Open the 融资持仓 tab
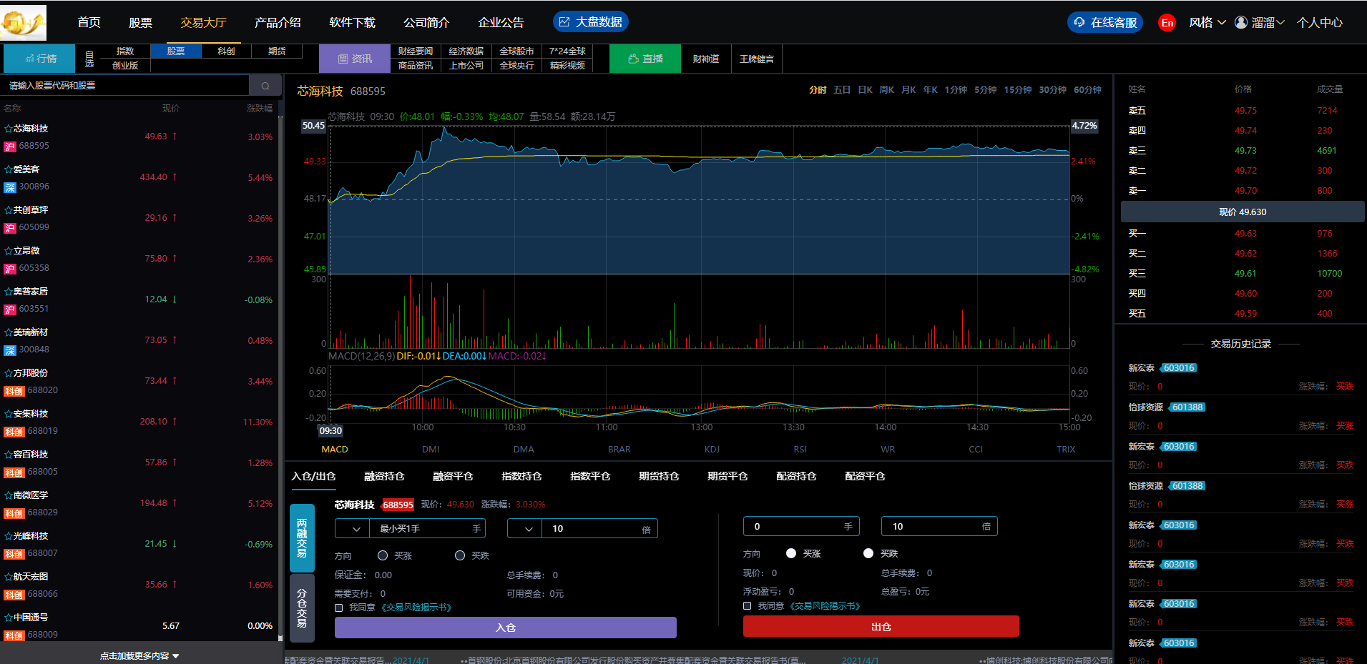The image size is (1367, 664). [x=384, y=476]
